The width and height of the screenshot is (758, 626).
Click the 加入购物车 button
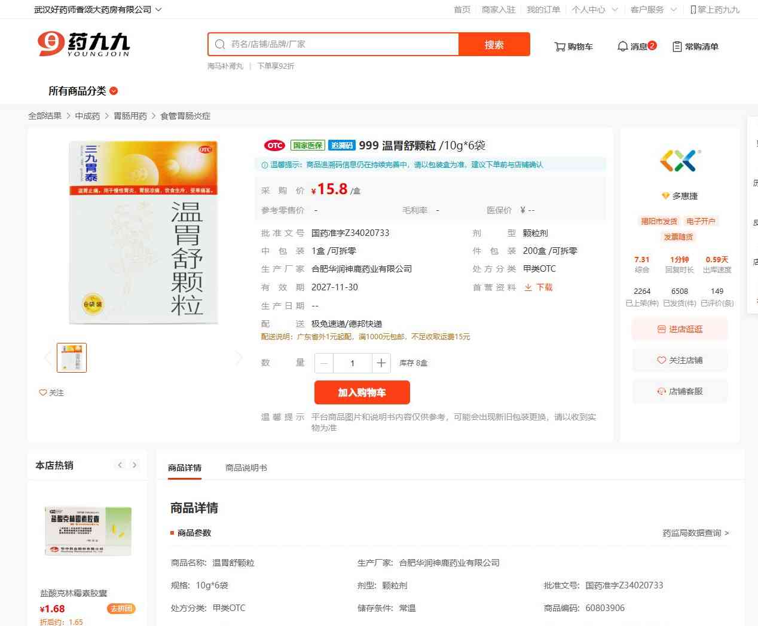coord(362,392)
